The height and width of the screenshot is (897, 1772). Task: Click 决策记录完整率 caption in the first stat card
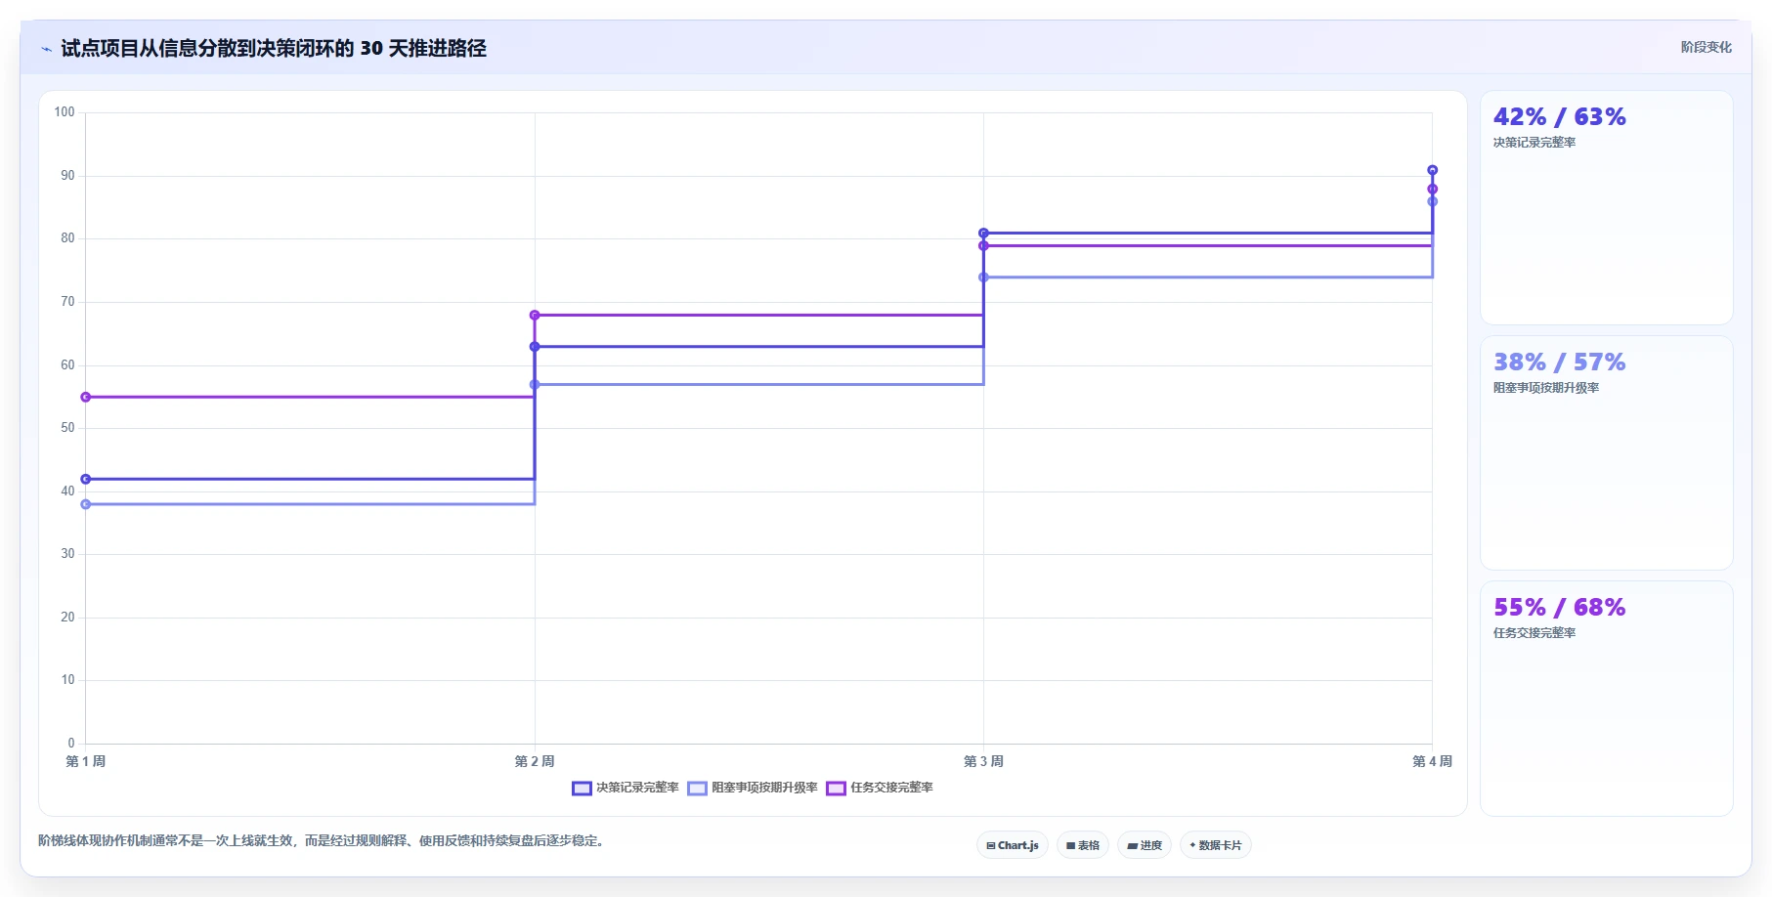[1534, 143]
